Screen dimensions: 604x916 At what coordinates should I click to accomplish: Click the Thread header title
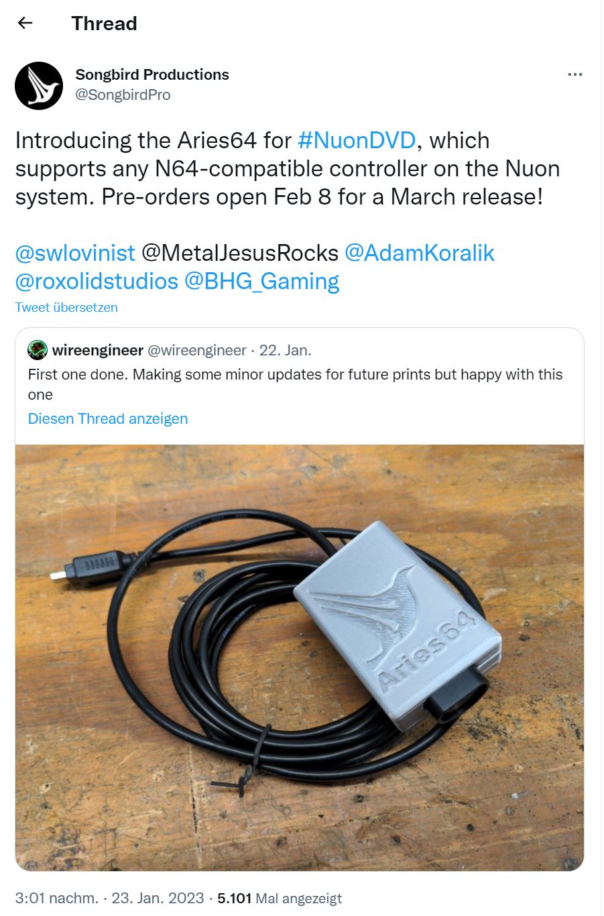[x=105, y=23]
